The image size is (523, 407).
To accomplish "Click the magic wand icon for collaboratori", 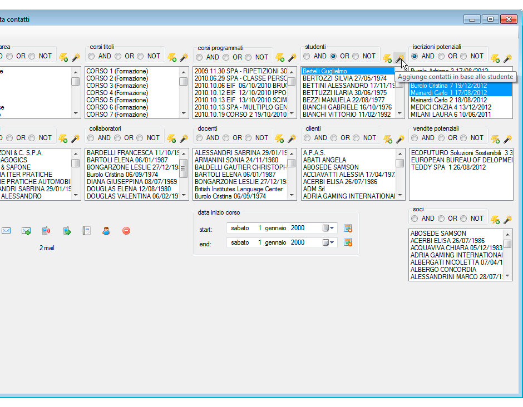I will click(184, 138).
